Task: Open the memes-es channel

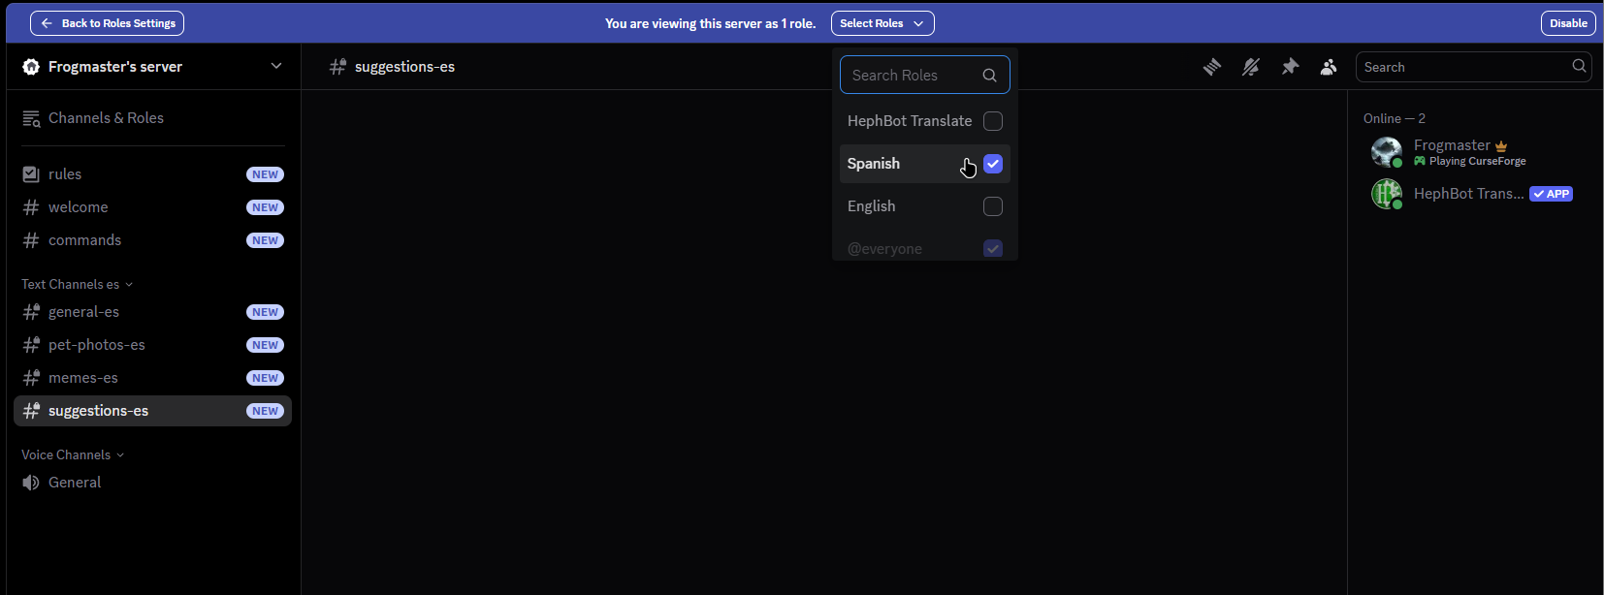Action: [x=83, y=378]
